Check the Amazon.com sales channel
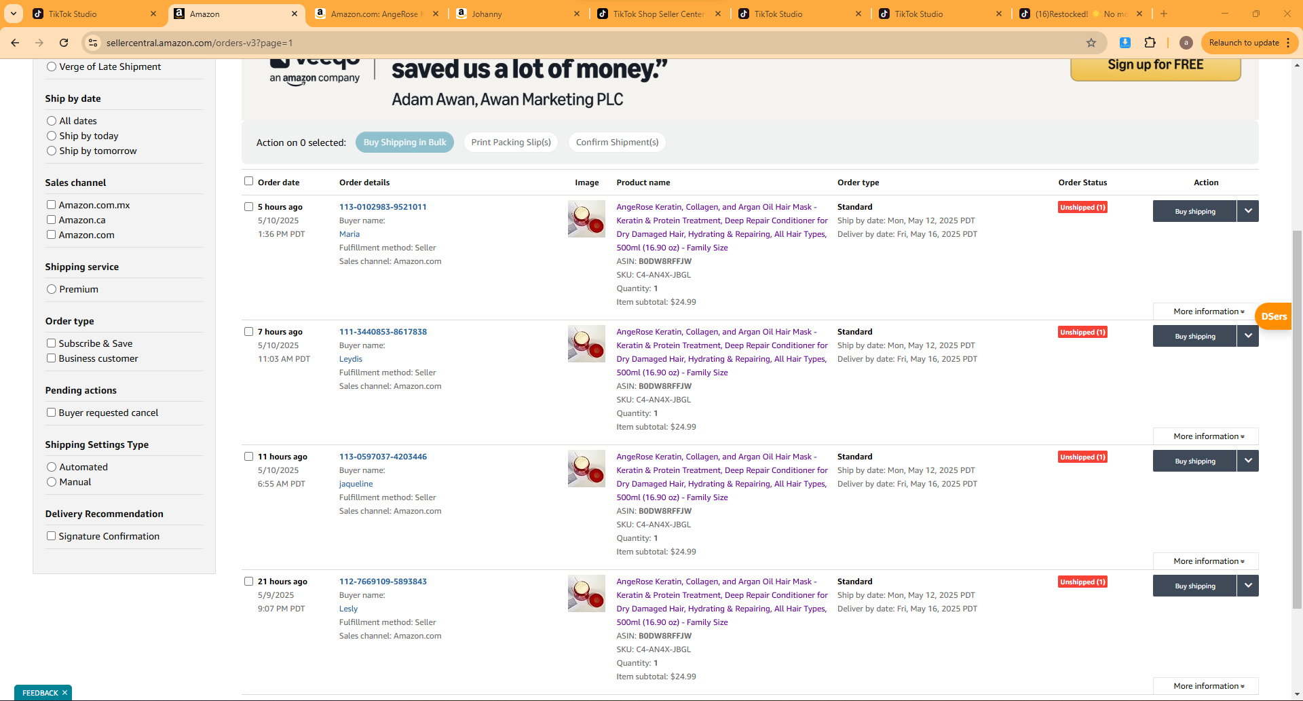The width and height of the screenshot is (1303, 701). point(51,234)
